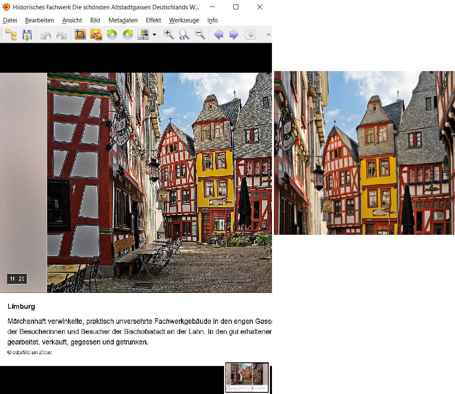The height and width of the screenshot is (394, 455).
Task: Click the navigator preview thumbnail
Action: click(247, 377)
